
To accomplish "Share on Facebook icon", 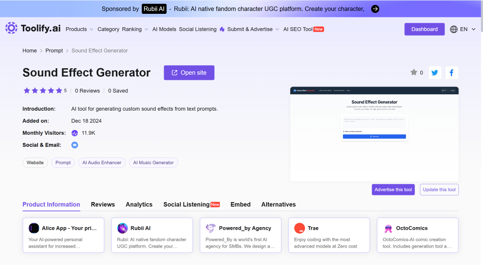I will click(452, 73).
